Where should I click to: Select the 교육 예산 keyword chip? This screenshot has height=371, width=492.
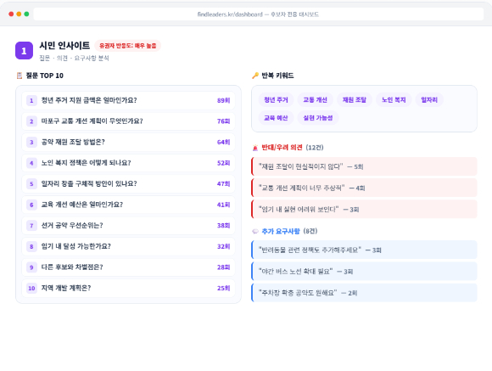point(276,118)
